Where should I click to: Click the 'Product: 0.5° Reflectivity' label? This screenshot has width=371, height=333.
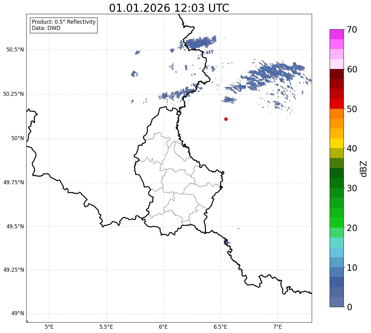pos(64,22)
